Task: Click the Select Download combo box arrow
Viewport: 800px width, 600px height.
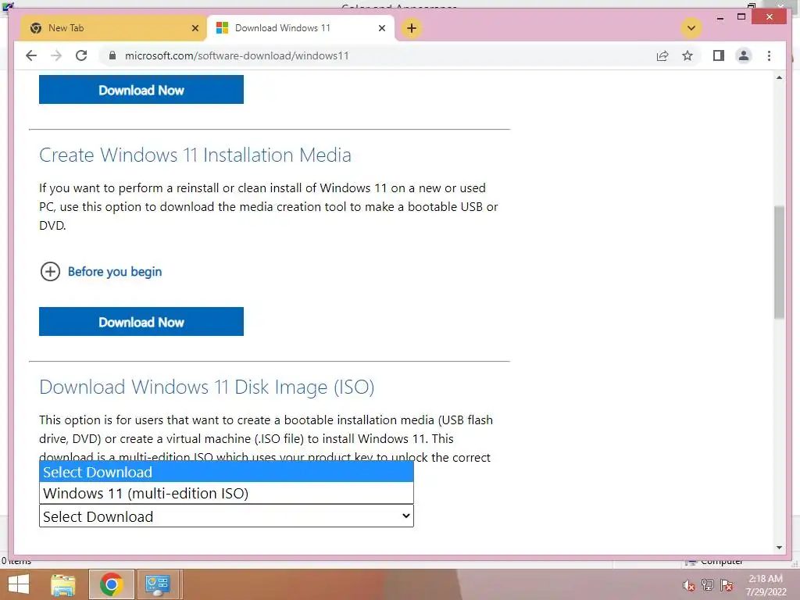Action: tap(405, 516)
